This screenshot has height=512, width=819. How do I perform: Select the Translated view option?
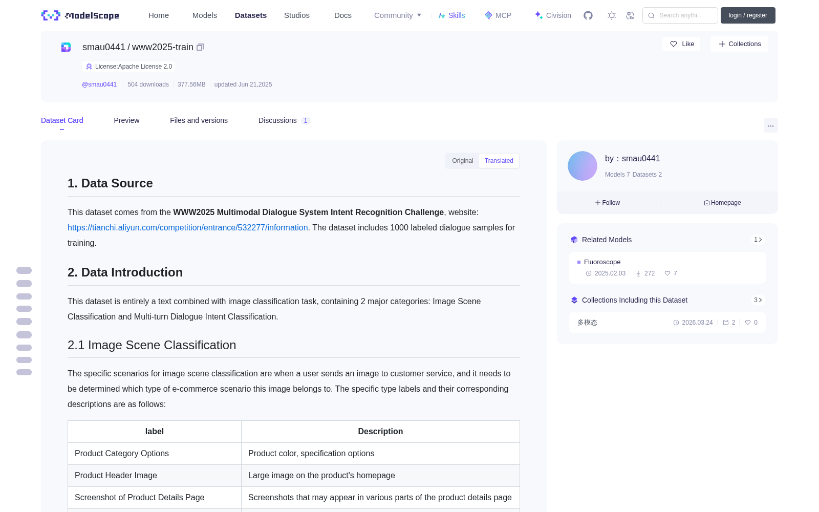[499, 161]
